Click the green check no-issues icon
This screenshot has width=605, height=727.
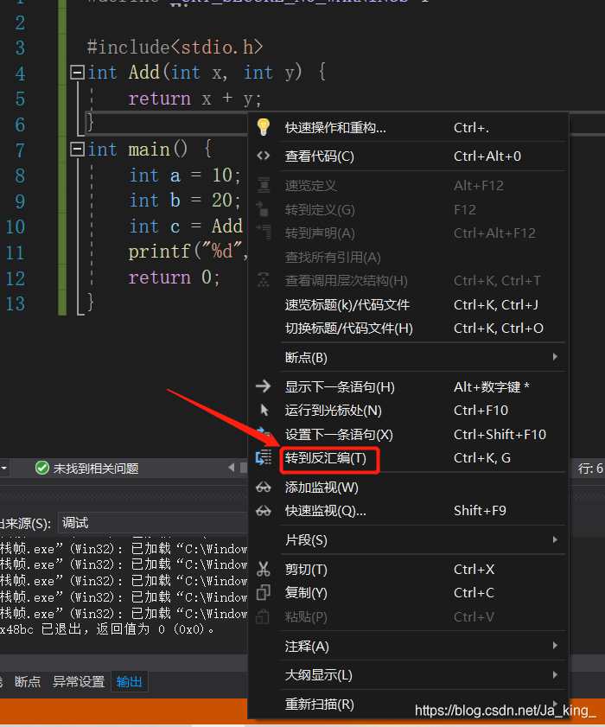coord(42,469)
